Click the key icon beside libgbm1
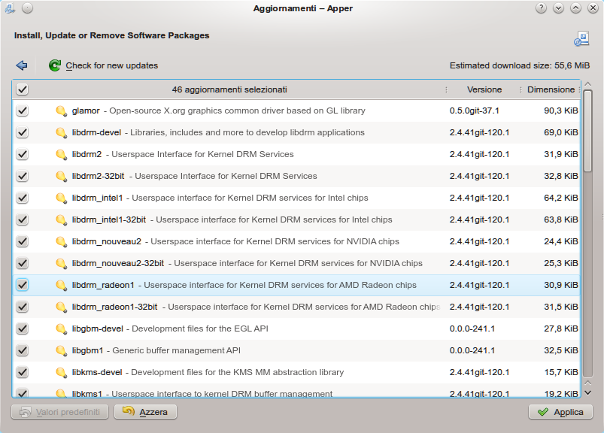 62,350
